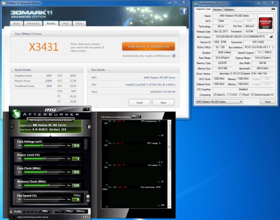Screen dimensions: 280x220
Task: Click the BIOS chip save icon
Action: point(272,36)
